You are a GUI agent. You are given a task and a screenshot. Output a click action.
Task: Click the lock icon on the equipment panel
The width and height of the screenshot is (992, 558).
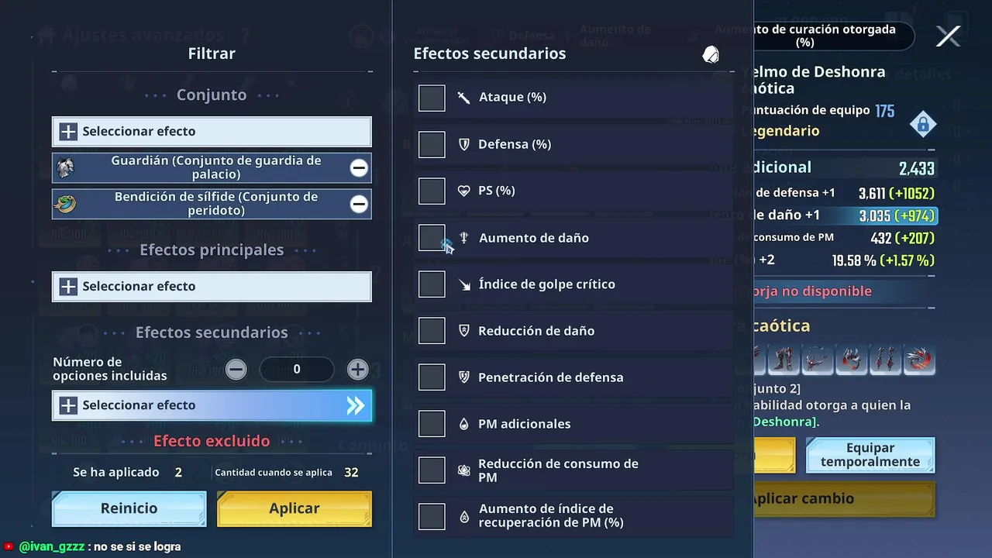(922, 124)
